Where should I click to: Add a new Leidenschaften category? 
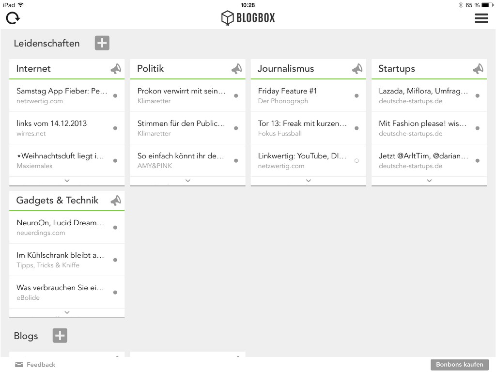[x=102, y=43]
